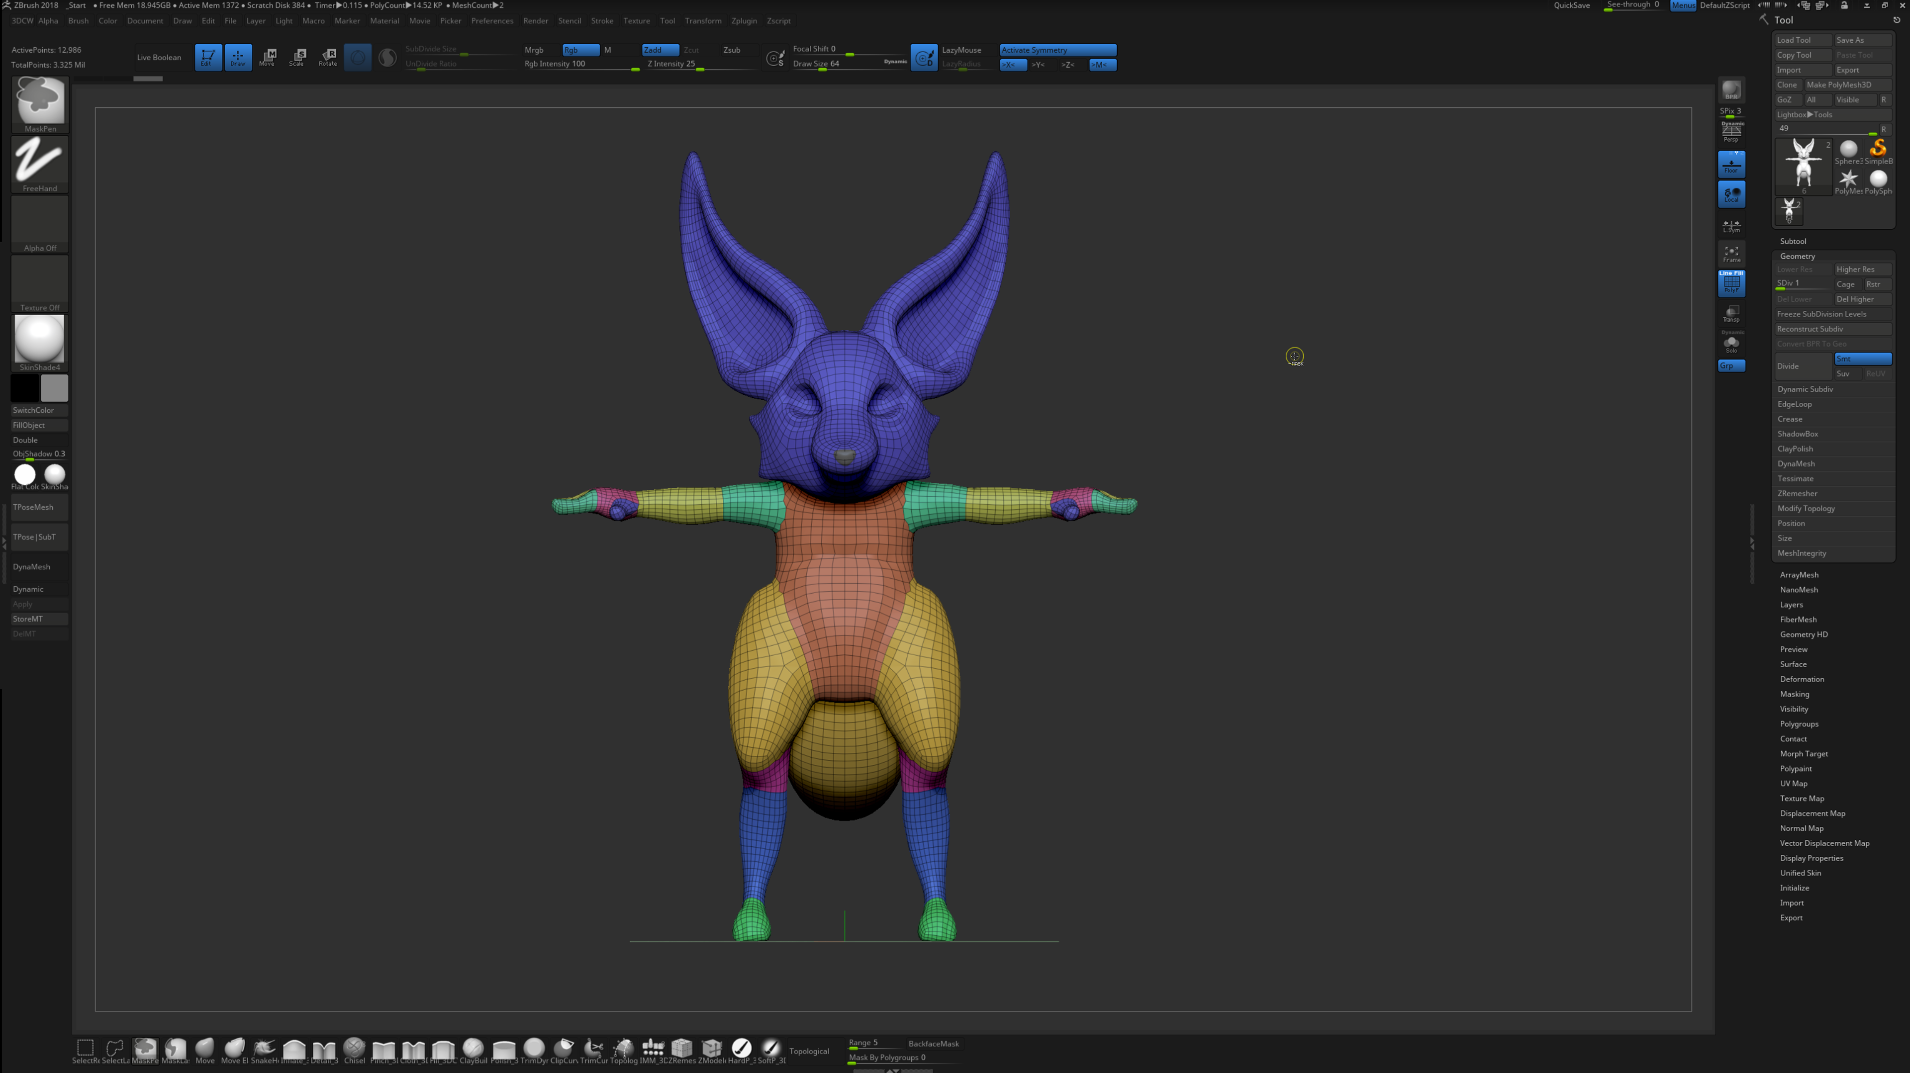This screenshot has height=1073, width=1910.
Task: Collapse the Geometry section
Action: [1797, 256]
